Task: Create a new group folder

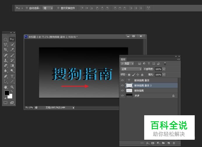Action: 163,143
